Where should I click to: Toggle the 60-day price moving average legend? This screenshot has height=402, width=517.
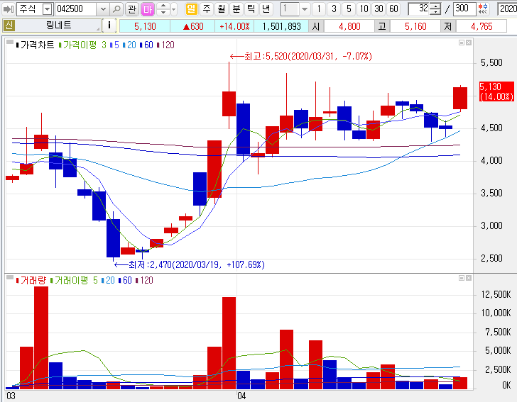point(146,45)
